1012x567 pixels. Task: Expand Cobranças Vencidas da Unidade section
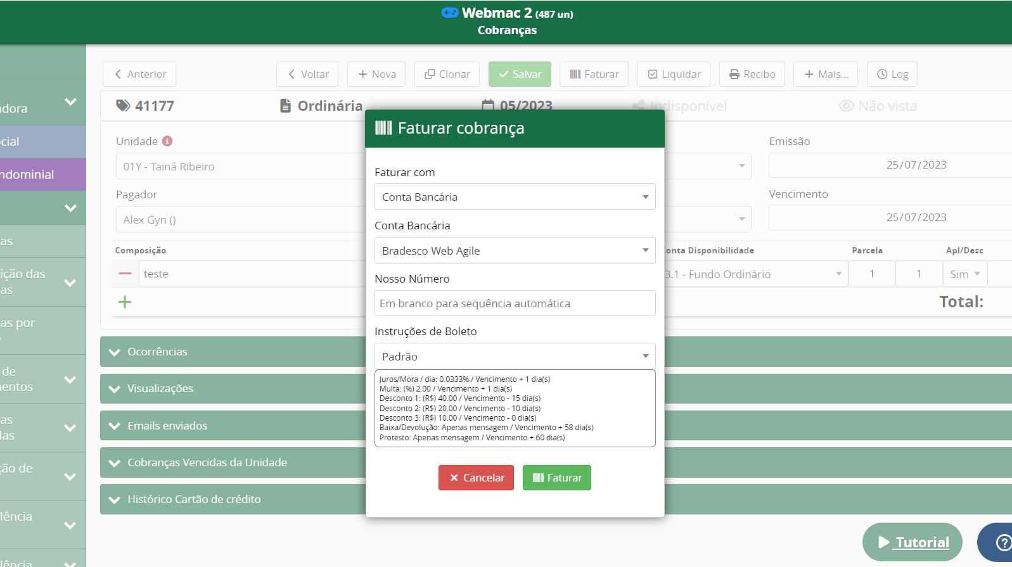(207, 462)
